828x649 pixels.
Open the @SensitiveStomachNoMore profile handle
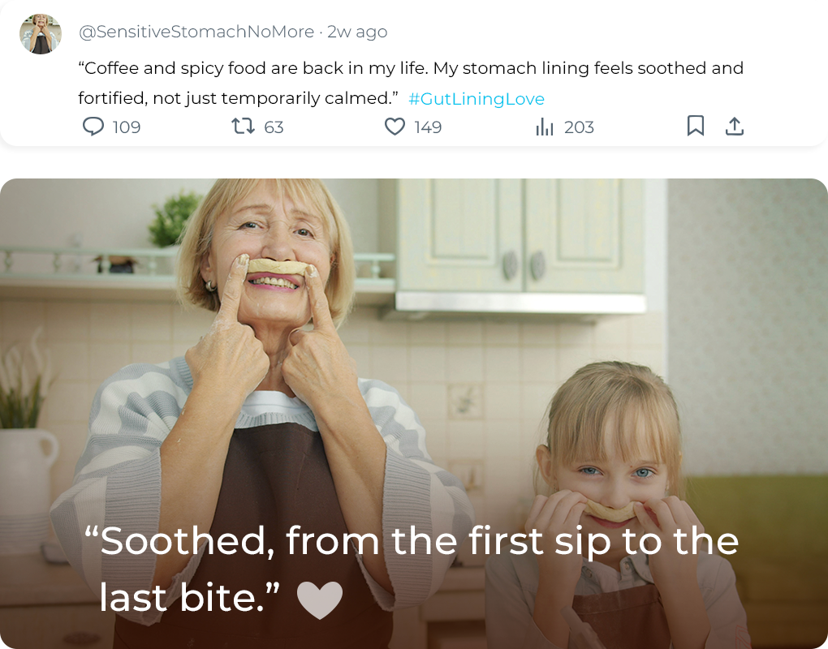point(196,32)
